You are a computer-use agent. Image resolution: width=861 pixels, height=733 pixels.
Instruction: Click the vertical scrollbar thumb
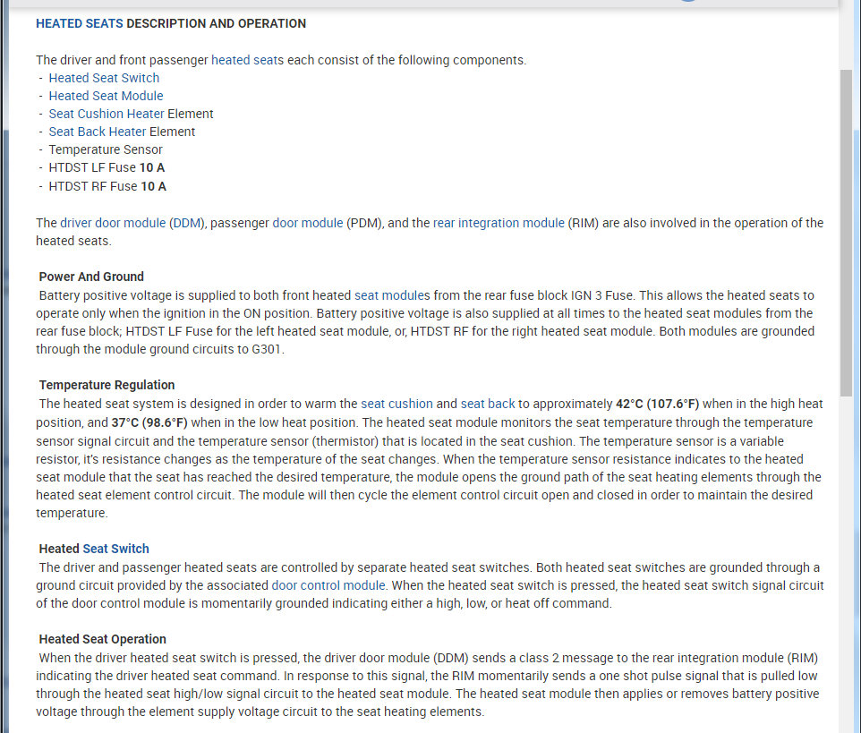click(x=846, y=231)
